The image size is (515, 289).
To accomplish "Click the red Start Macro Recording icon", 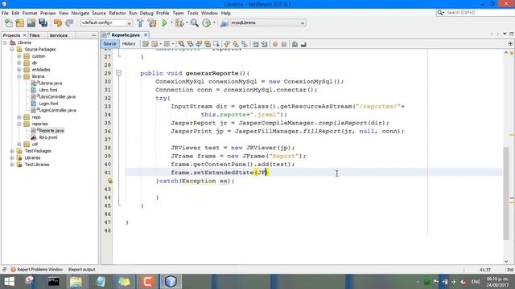I will click(x=275, y=44).
